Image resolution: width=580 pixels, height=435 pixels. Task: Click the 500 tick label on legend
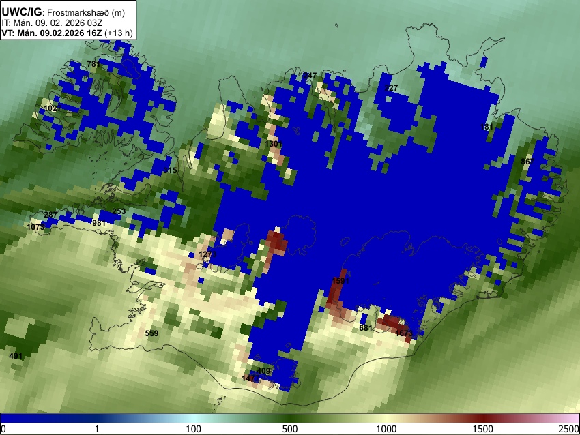(x=290, y=429)
